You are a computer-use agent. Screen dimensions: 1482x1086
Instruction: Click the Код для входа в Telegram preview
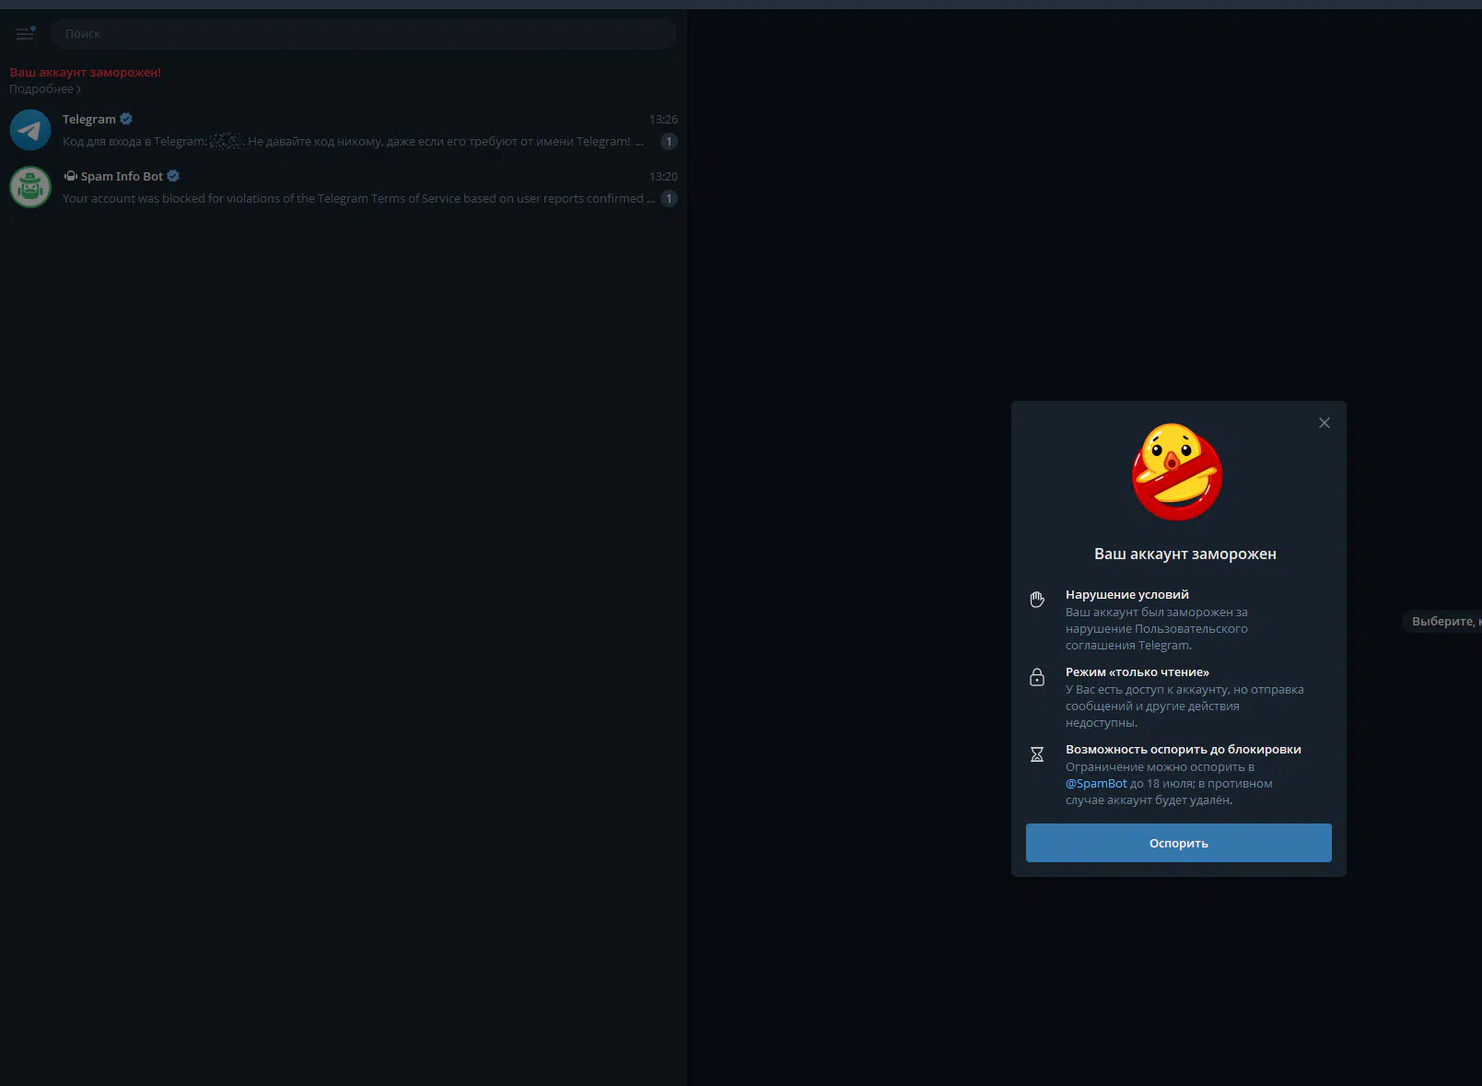coord(354,142)
